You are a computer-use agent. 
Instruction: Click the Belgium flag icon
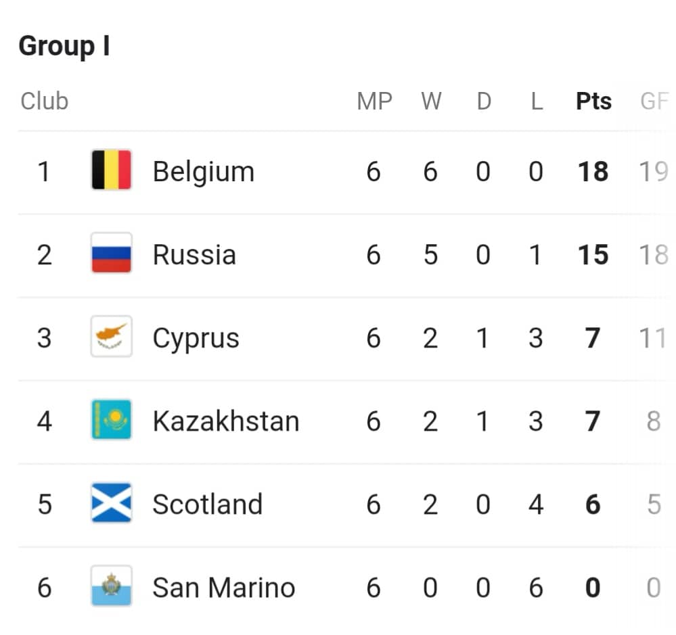click(x=111, y=170)
